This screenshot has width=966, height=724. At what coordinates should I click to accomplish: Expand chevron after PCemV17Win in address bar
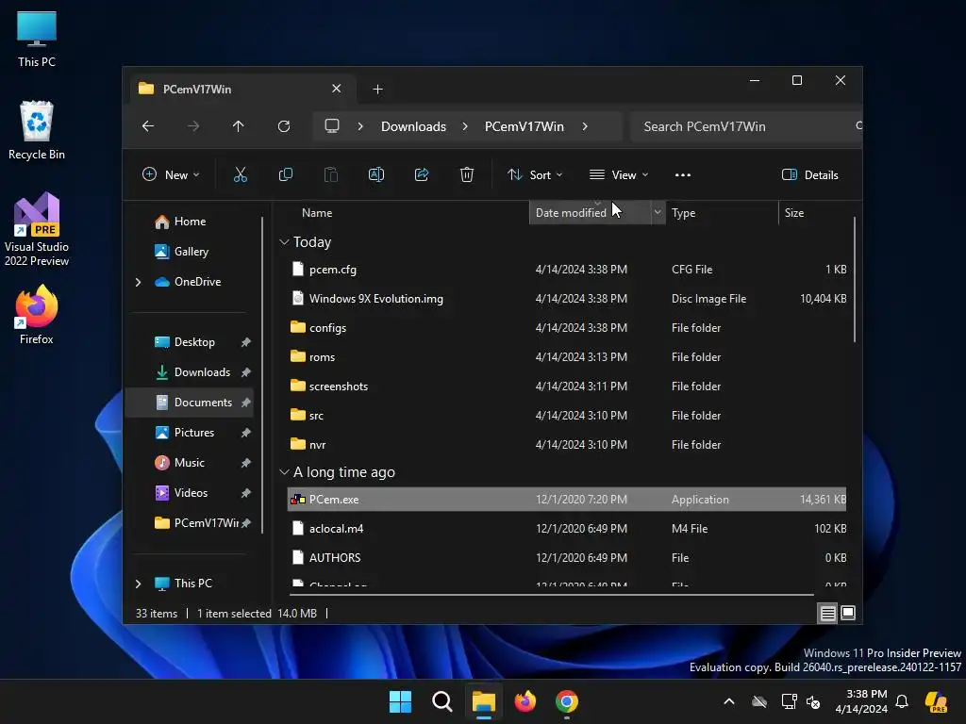pos(585,126)
